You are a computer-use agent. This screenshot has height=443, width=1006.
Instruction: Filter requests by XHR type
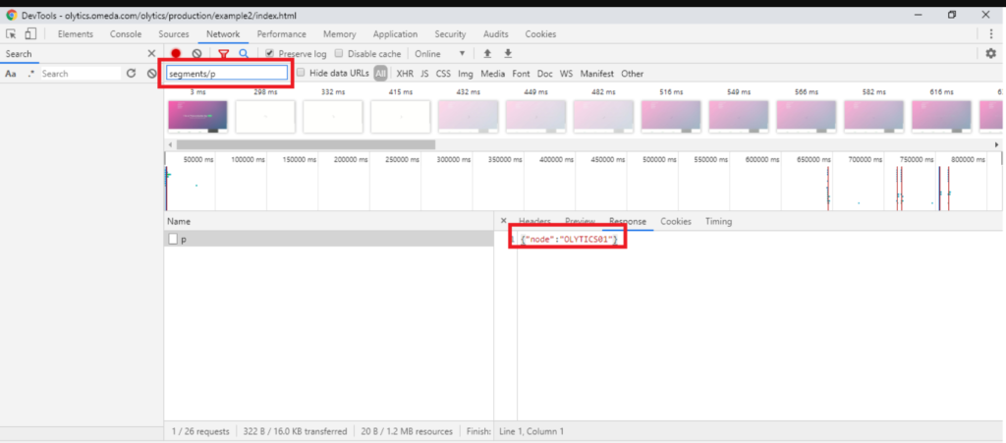coord(405,74)
